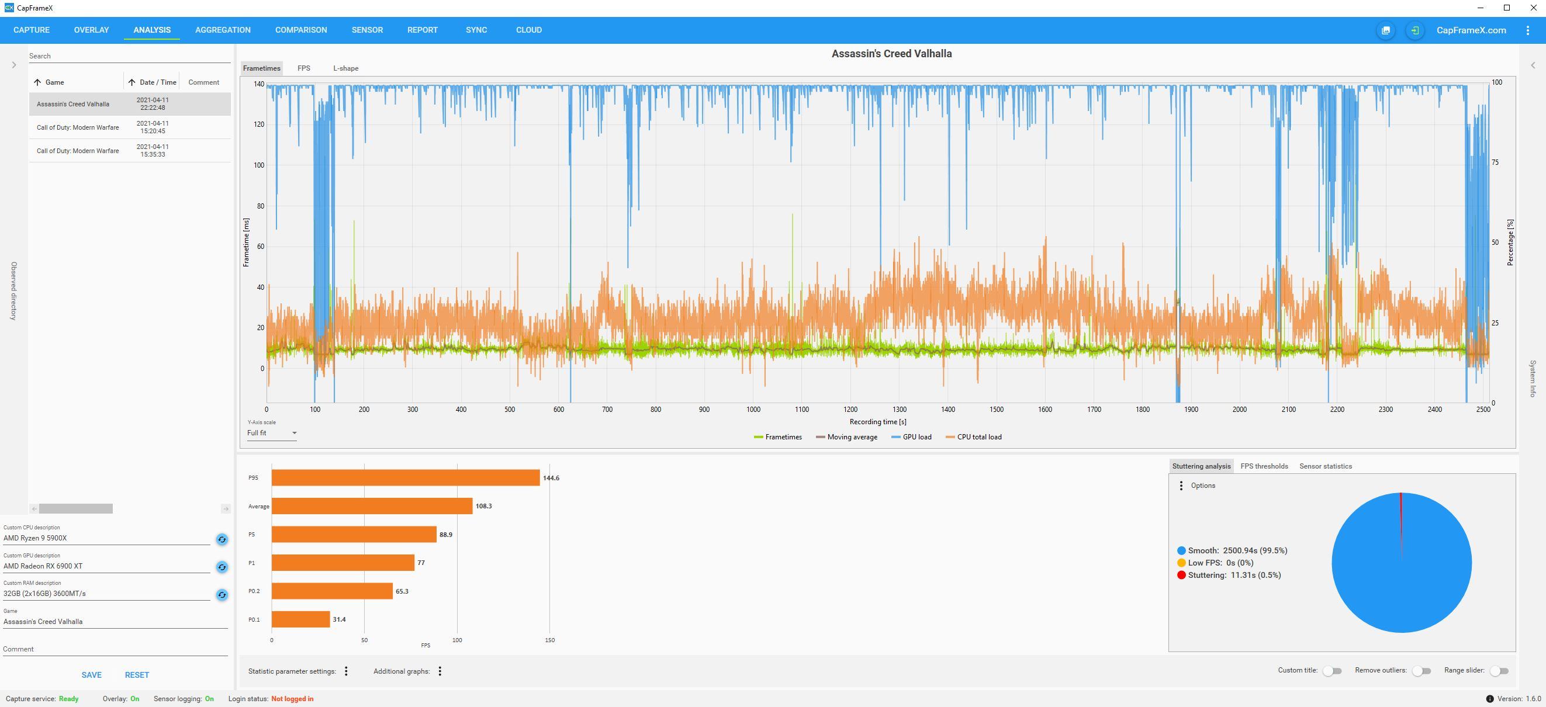Select Modern Warfare record from 15:35:33
1546x707 pixels.
[x=130, y=151]
